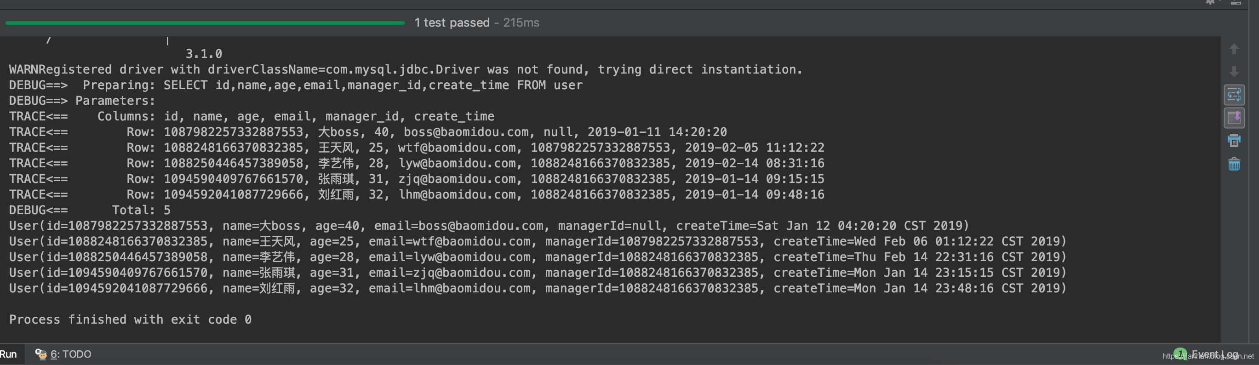Click the down stack trace arrow
The image size is (1259, 365).
[x=1234, y=72]
